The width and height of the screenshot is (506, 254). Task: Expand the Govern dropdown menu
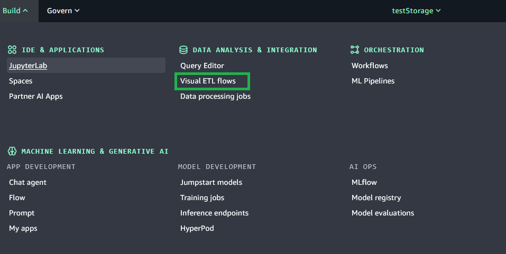click(x=63, y=11)
